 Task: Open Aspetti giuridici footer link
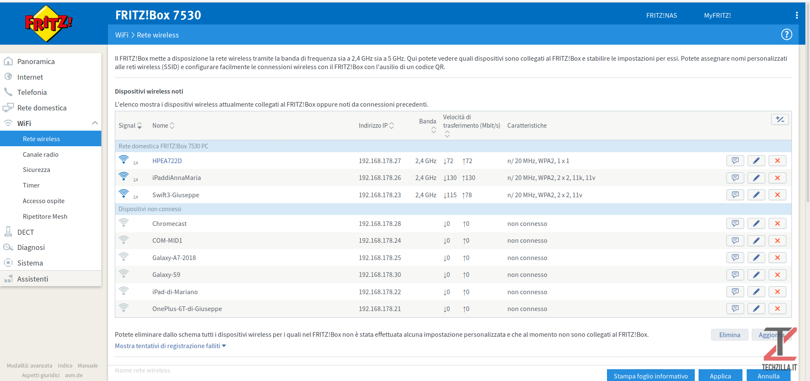click(x=41, y=376)
